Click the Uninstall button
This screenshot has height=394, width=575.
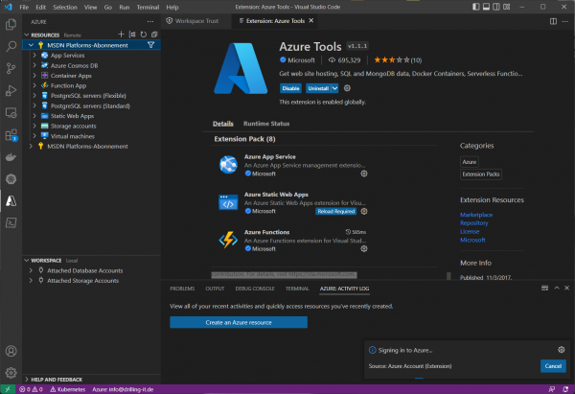318,88
